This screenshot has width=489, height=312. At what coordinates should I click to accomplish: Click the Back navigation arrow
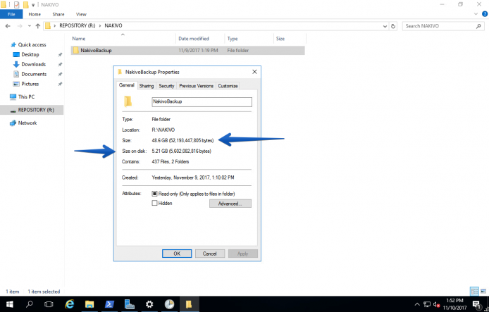(x=8, y=26)
